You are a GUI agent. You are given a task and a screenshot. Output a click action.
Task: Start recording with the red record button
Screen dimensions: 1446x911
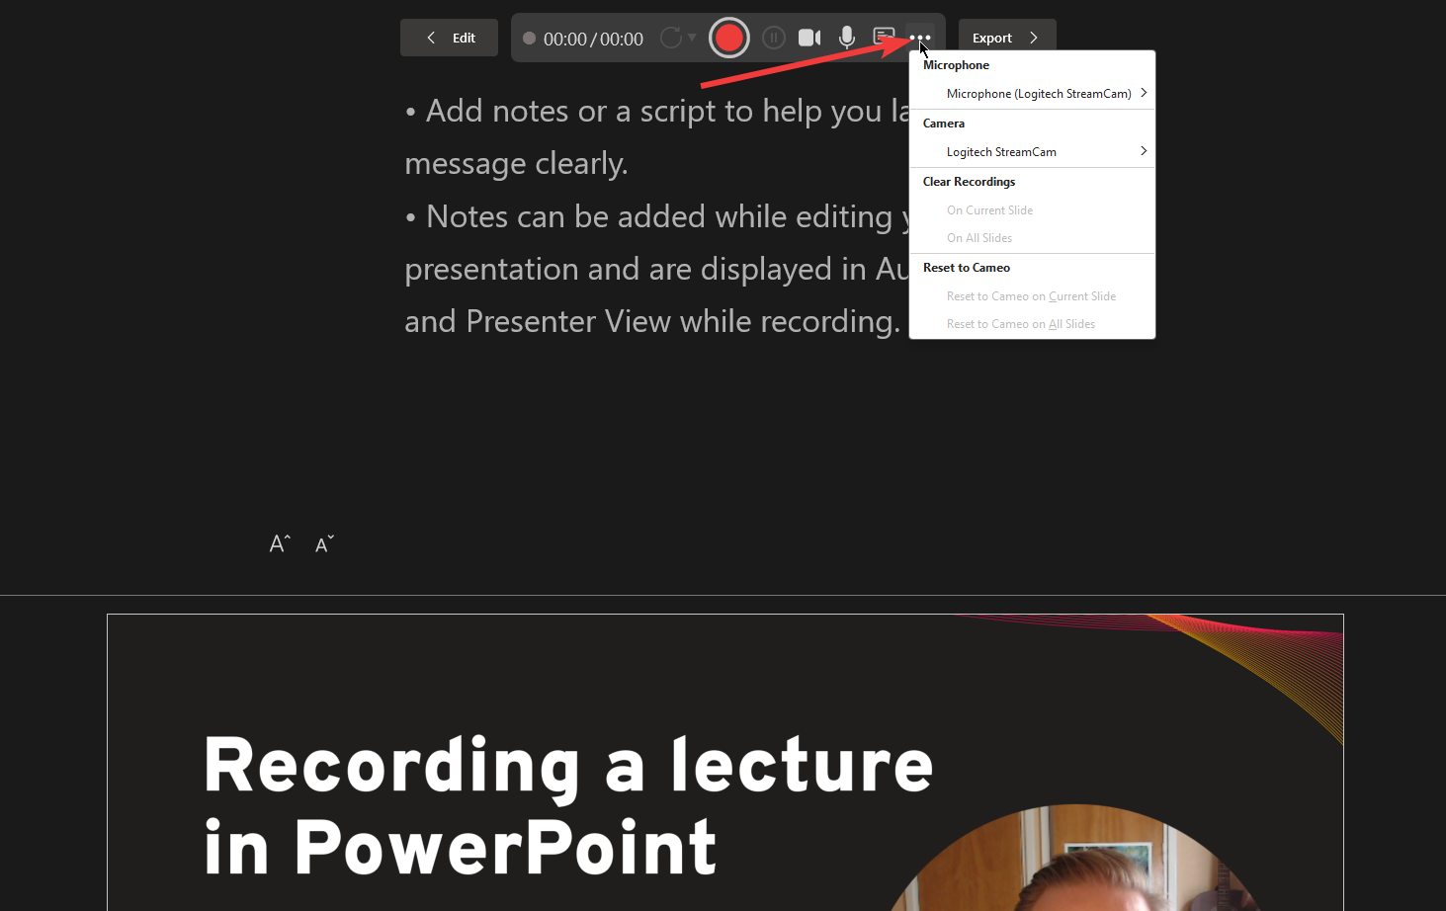(729, 39)
